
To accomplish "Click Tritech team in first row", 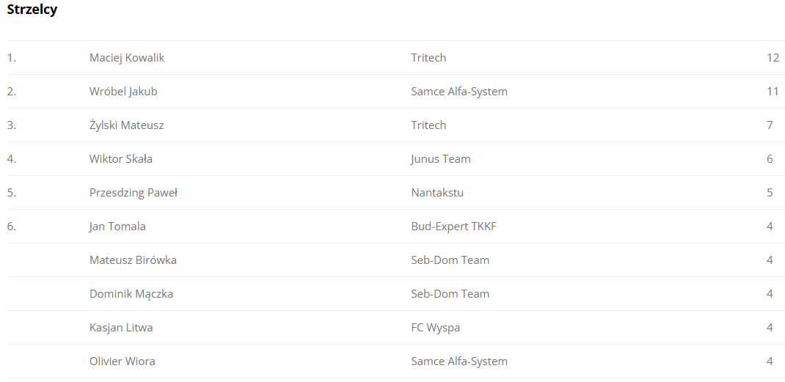I will tap(428, 58).
